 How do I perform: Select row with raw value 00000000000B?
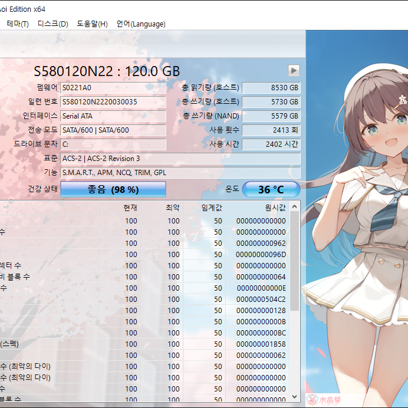pos(144,321)
